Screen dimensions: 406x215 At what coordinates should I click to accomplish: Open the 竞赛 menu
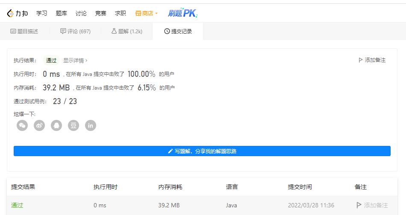pos(101,13)
